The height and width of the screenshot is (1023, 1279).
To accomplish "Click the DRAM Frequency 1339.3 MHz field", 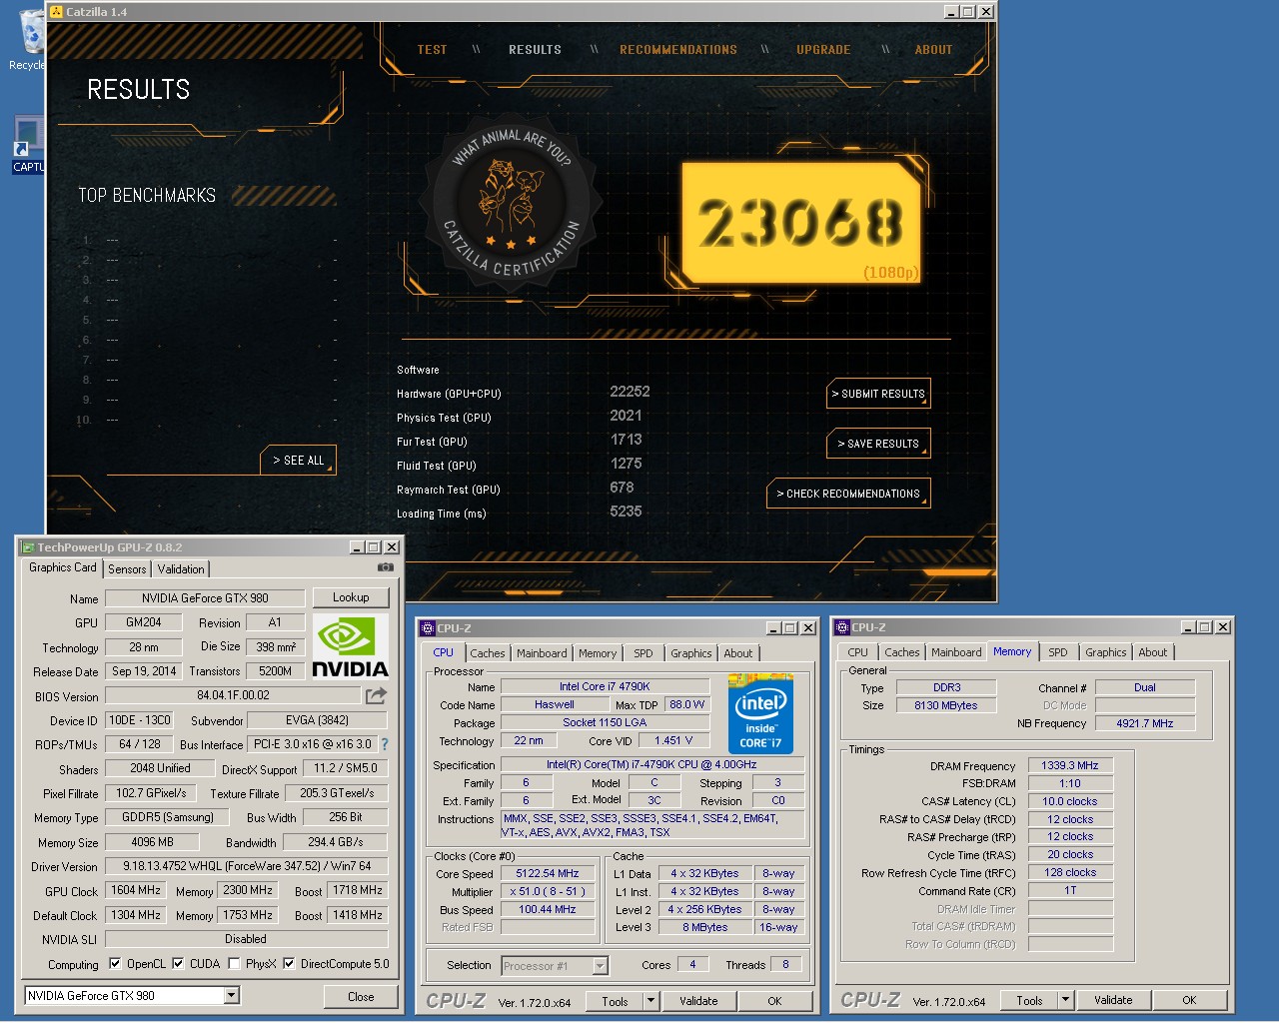I will coord(1070,765).
